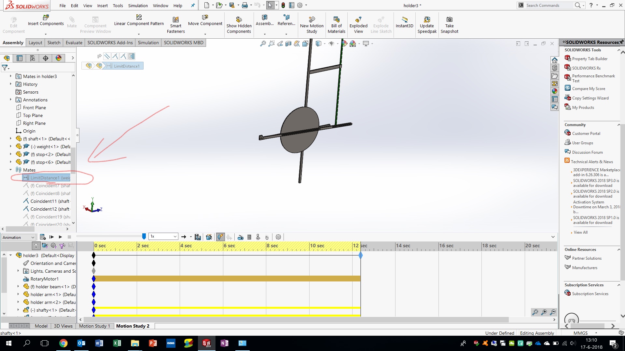Click the Spring icon in motion toolbar
Viewport: 625px width, 351px height.
click(249, 237)
